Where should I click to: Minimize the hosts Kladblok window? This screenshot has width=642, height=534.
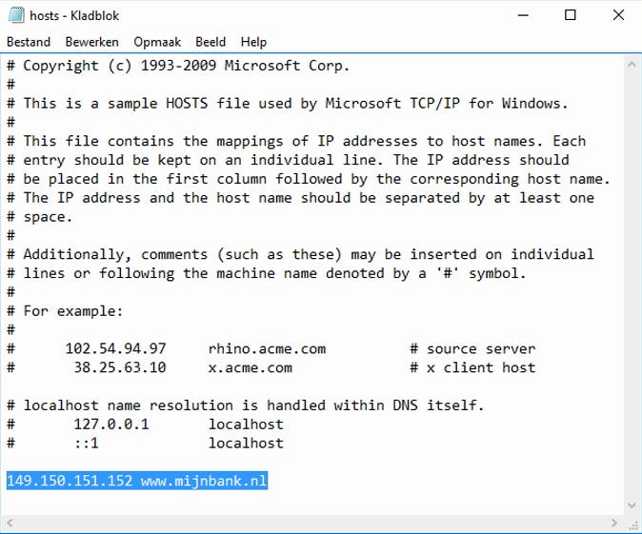[527, 15]
